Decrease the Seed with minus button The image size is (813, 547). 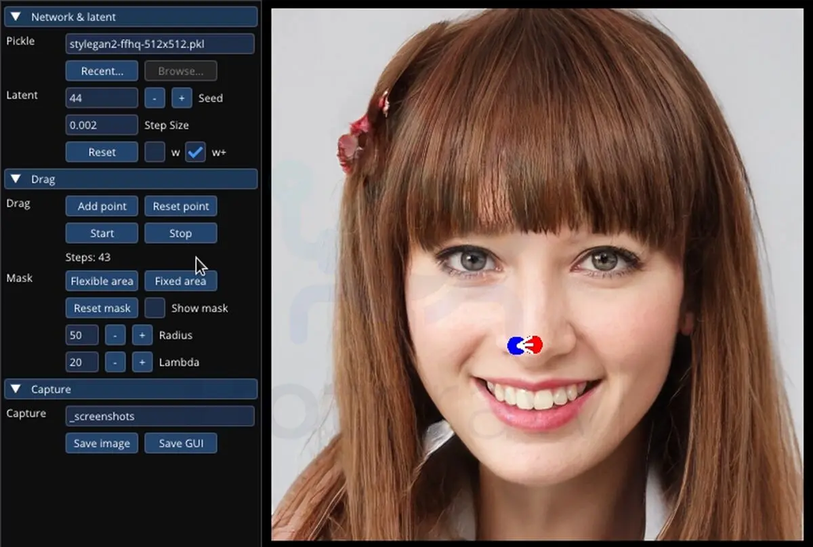tap(154, 98)
